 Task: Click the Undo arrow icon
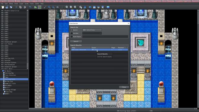pos(30,7)
